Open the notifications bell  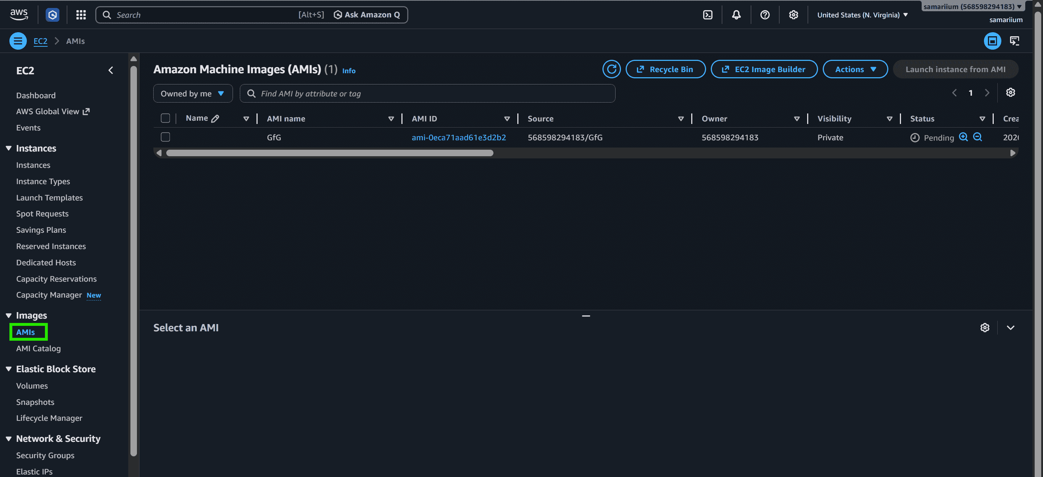click(736, 15)
